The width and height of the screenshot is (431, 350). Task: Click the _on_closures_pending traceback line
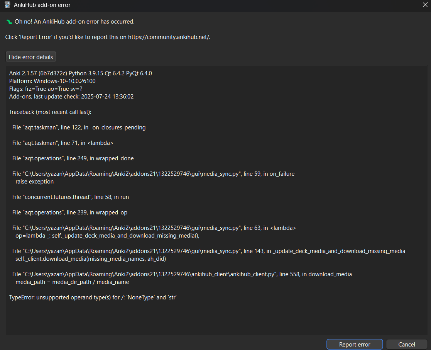tap(79, 127)
